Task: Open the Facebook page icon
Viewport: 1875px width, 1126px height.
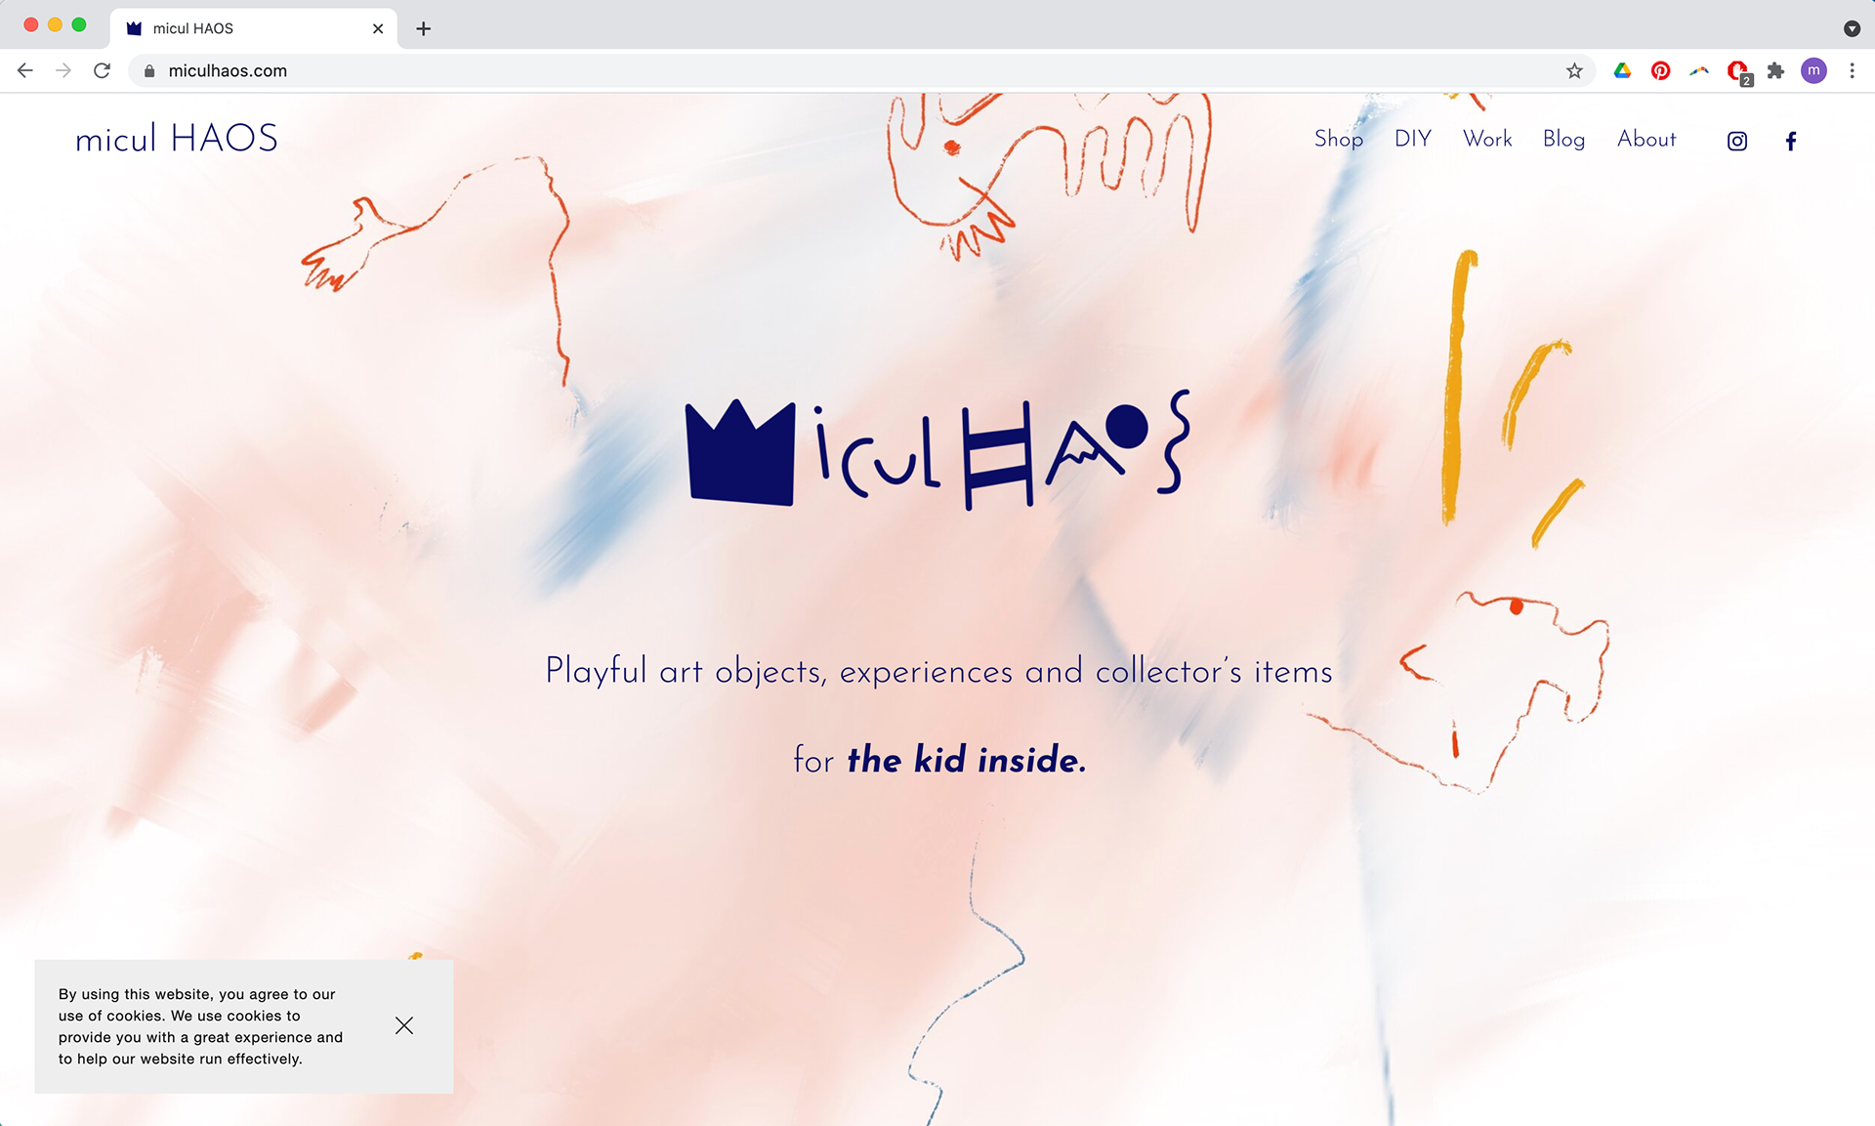Action: (x=1790, y=141)
